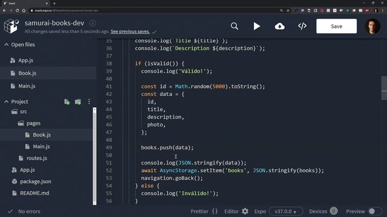Close the Snack browser tab
Viewport: 387px width, 217px height.
pos(47,4)
